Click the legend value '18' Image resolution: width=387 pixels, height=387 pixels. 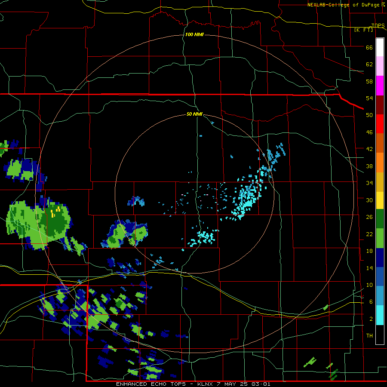(x=369, y=251)
